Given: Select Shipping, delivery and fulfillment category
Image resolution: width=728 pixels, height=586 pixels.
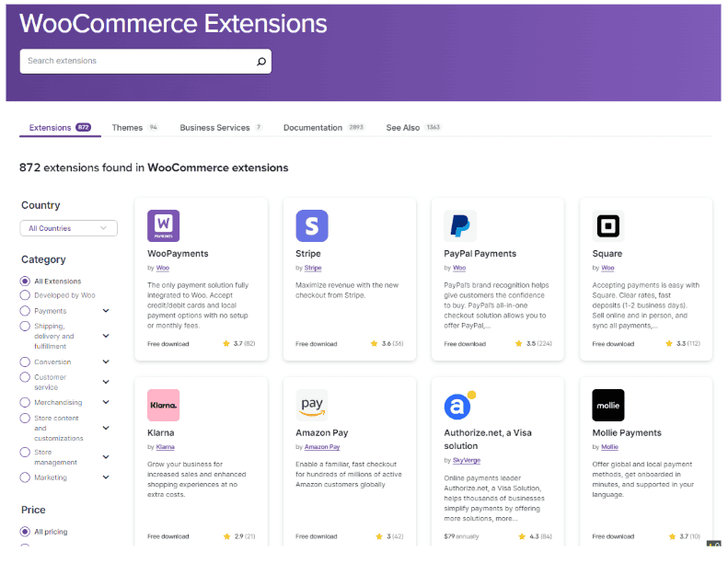Looking at the screenshot, I should [25, 326].
